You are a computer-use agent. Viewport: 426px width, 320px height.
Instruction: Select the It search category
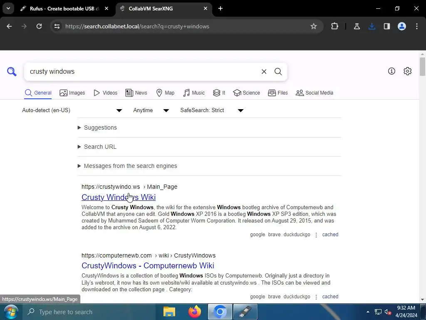click(x=219, y=93)
